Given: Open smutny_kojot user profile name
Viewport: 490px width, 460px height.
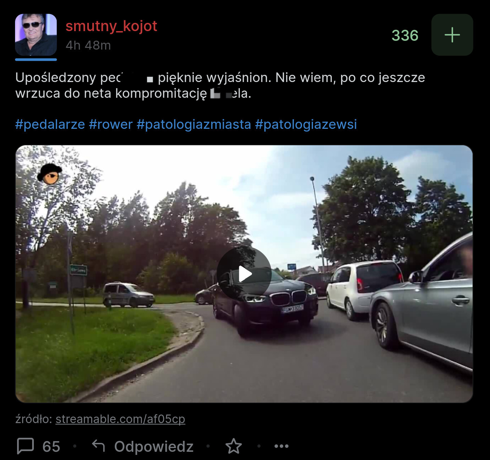Looking at the screenshot, I should click(x=111, y=26).
